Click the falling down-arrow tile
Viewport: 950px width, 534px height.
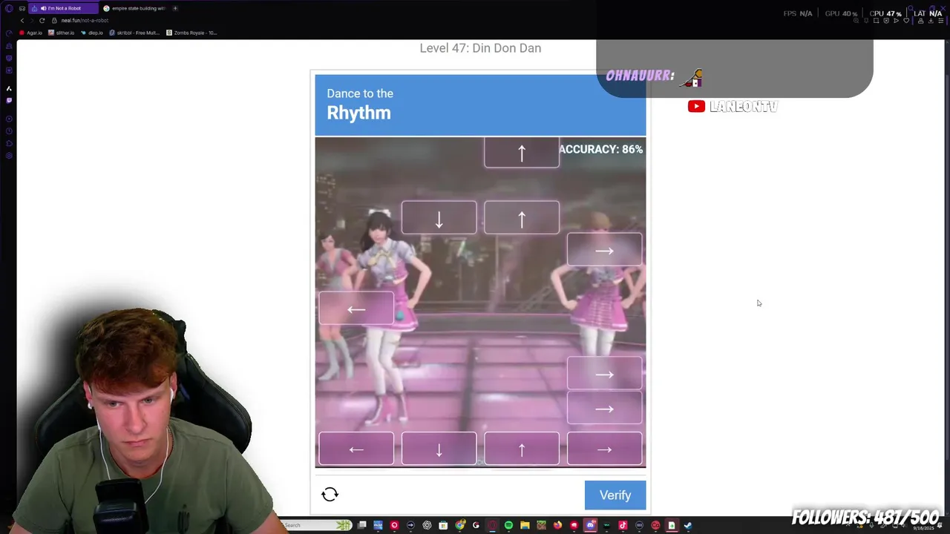pos(439,217)
